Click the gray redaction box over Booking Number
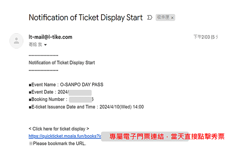The width and height of the screenshot is (228, 149). point(80,100)
